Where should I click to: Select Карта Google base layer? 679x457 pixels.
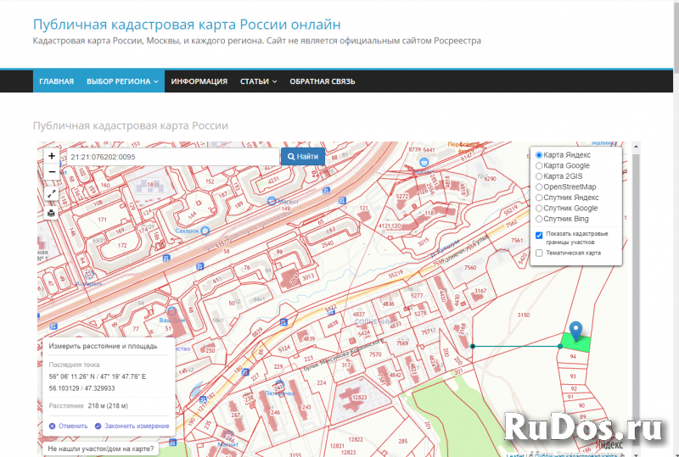tap(539, 165)
